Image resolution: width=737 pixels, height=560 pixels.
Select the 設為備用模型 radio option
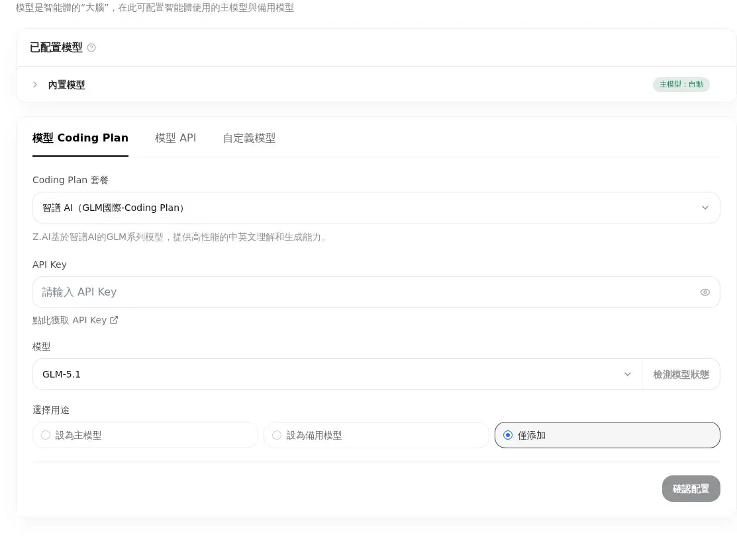coord(376,435)
